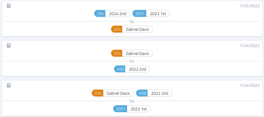Select Gabriel Davis at top of second card

coord(132,53)
